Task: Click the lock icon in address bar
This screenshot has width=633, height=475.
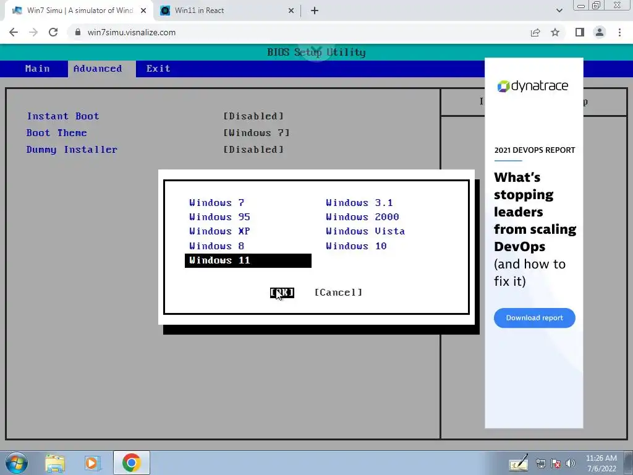Action: coord(78,32)
